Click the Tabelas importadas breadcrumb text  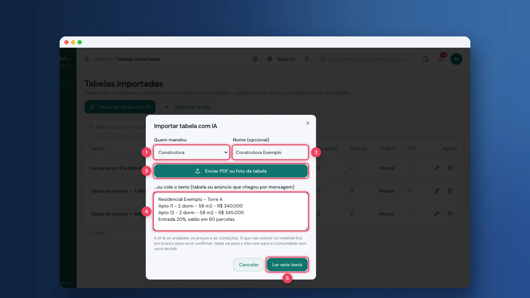pyautogui.click(x=138, y=59)
